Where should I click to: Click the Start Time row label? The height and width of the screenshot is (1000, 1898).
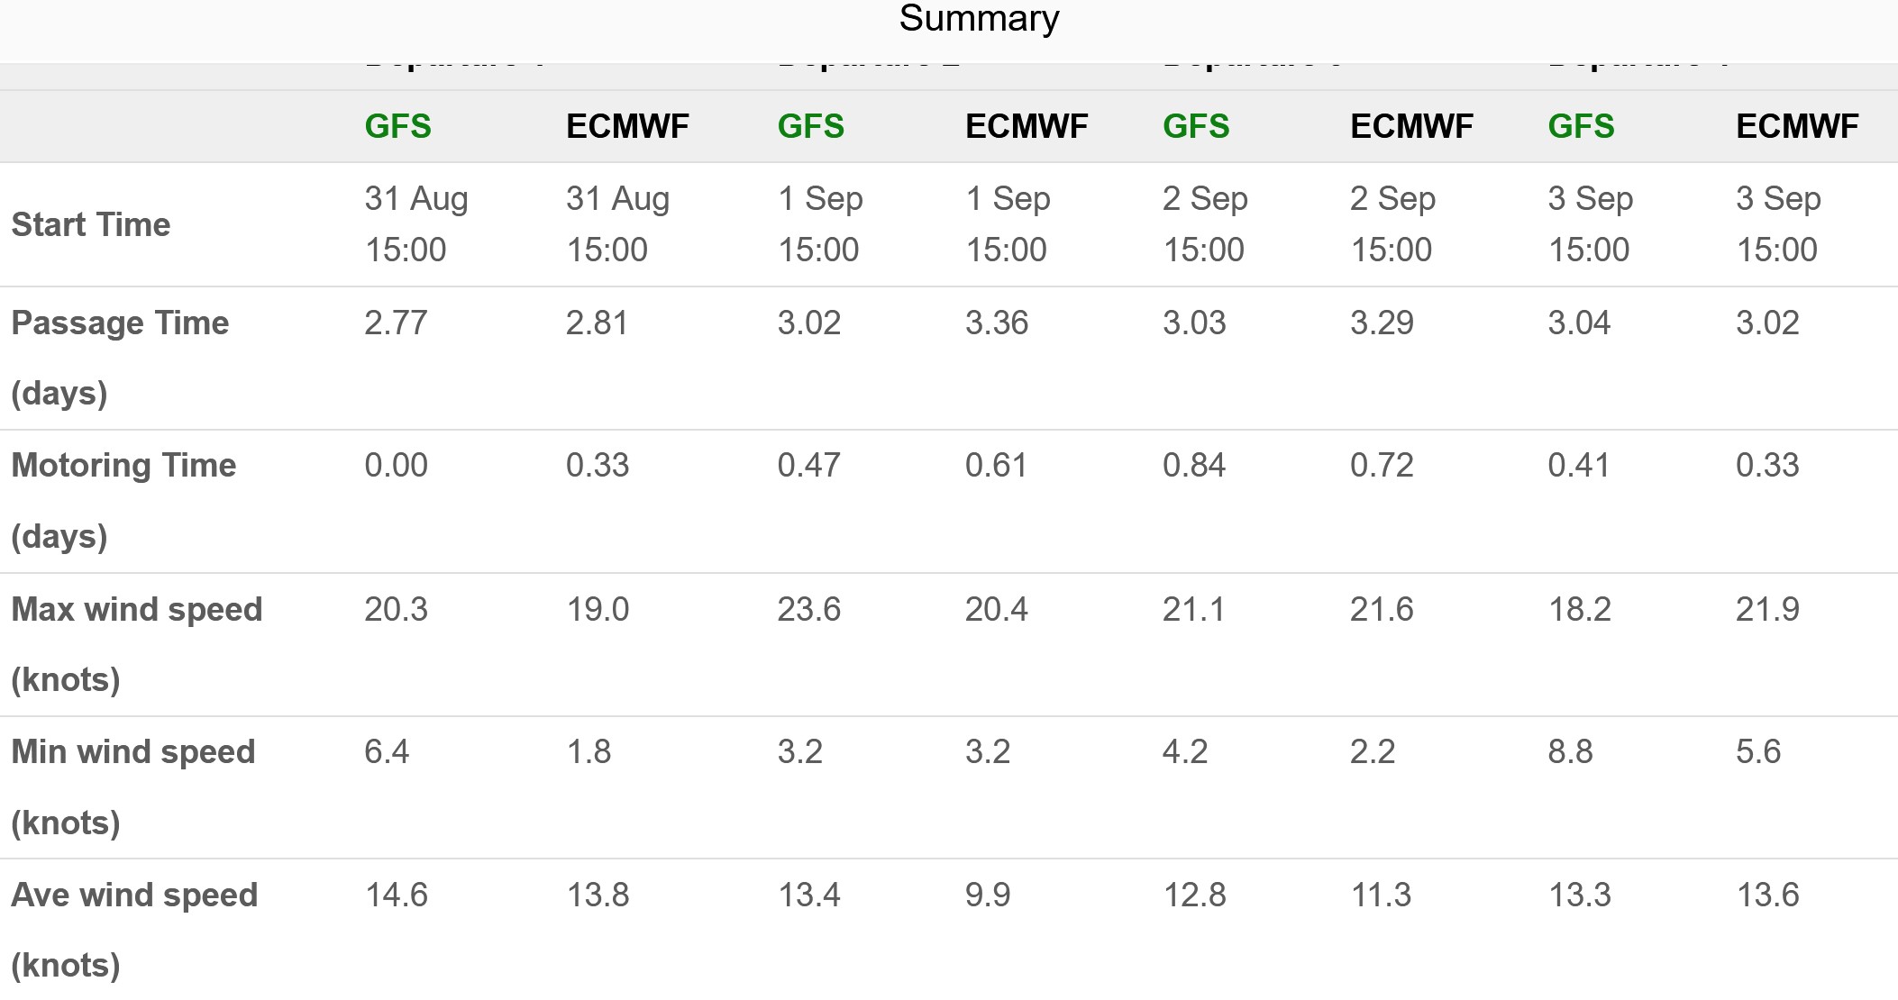[x=91, y=224]
